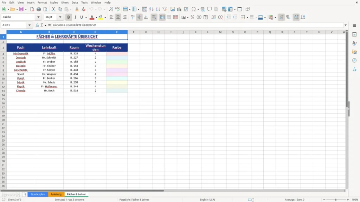Viewport: 360px width, 202px height.
Task: Open the sidebar Gallery panel
Action: click(354, 52)
